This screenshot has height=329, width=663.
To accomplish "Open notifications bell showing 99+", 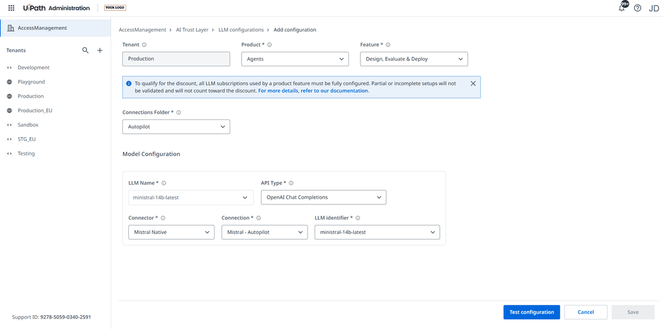I will pyautogui.click(x=623, y=7).
